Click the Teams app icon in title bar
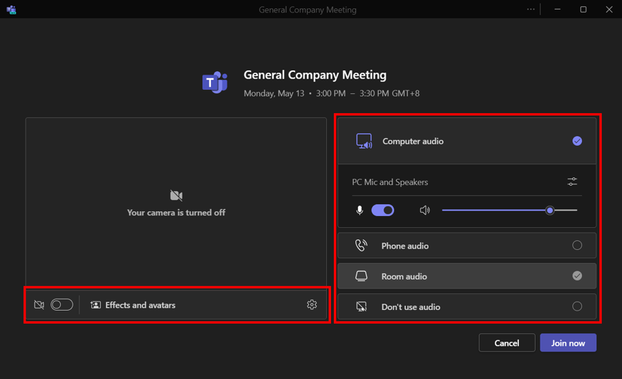The image size is (622, 379). click(11, 10)
